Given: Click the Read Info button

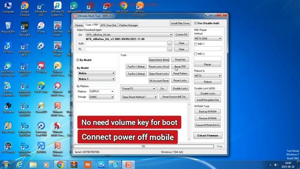Looking at the screenshot, I should 180,60.
